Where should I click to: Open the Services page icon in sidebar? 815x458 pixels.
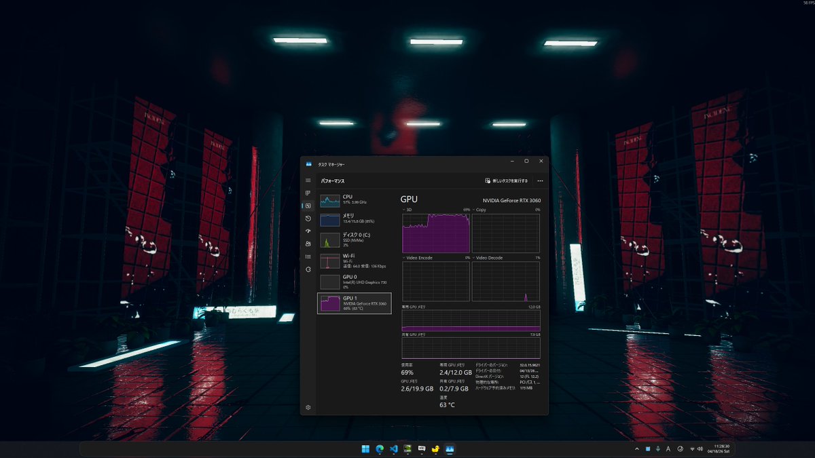308,269
